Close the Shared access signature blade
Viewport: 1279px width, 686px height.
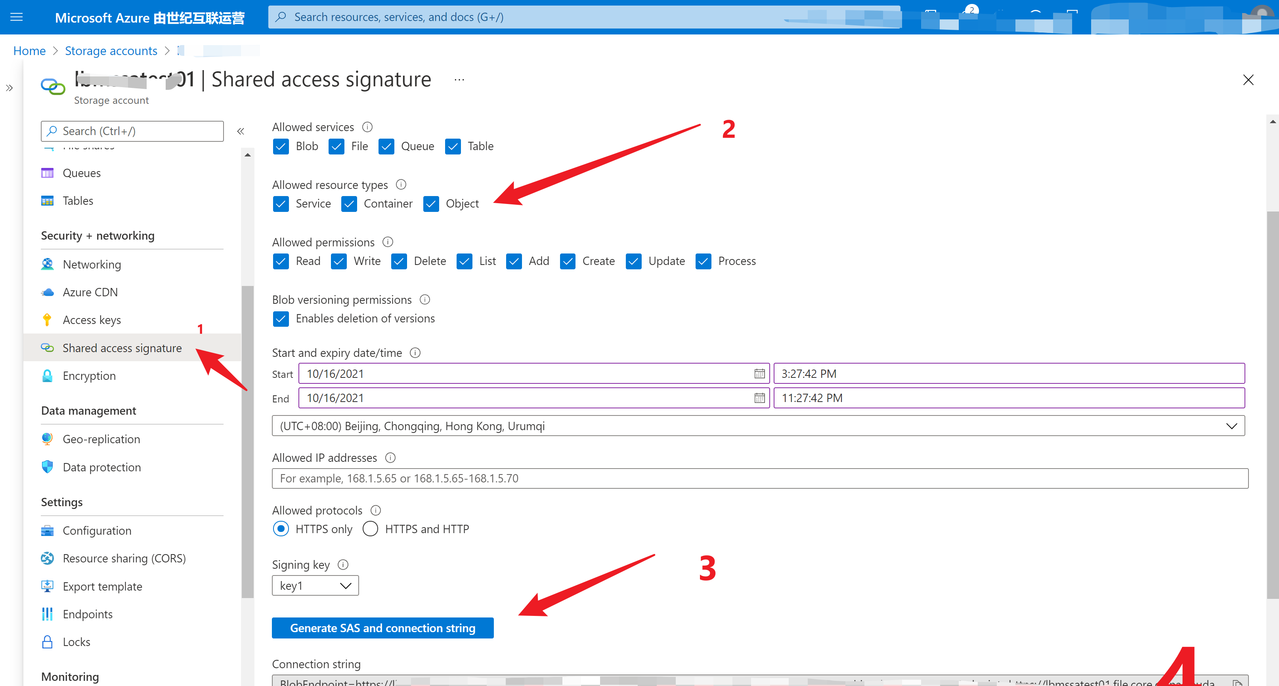[1248, 80]
